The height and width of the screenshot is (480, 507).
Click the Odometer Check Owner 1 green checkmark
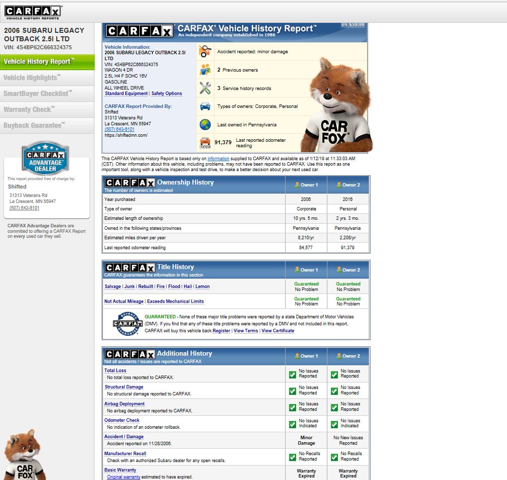tap(293, 424)
